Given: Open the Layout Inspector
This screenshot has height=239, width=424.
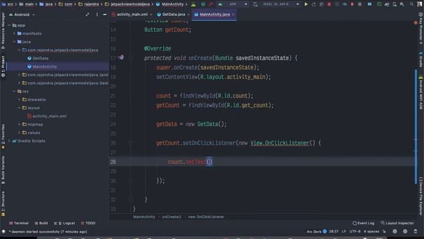Looking at the screenshot, I should pyautogui.click(x=397, y=223).
